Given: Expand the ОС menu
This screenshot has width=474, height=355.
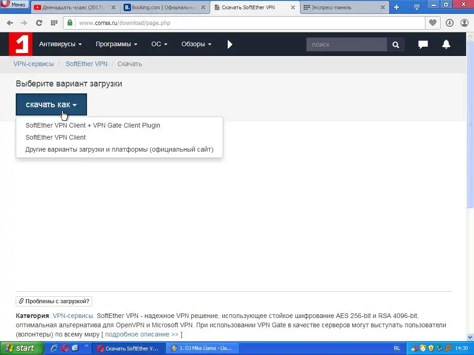Looking at the screenshot, I should (159, 44).
